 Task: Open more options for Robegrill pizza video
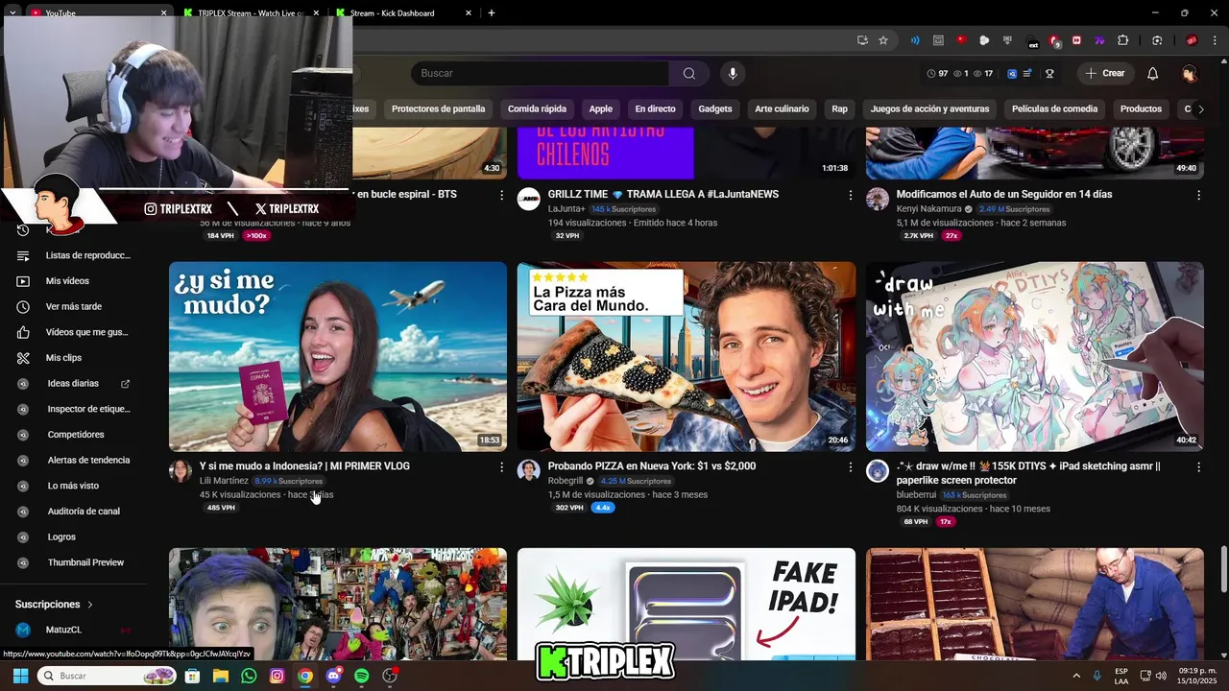click(850, 466)
